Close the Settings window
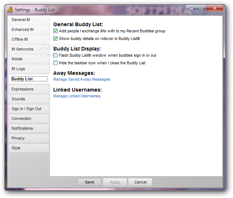Screen dimensions: 233x198 point(215,8)
